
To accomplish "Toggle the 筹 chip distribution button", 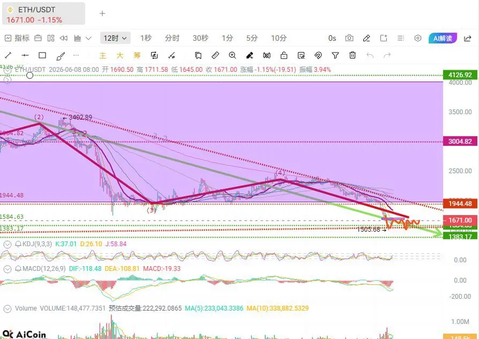I will click(x=137, y=55).
